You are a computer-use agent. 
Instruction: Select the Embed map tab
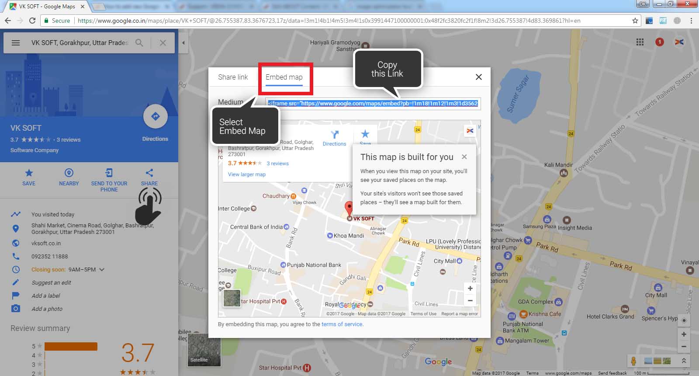(284, 77)
